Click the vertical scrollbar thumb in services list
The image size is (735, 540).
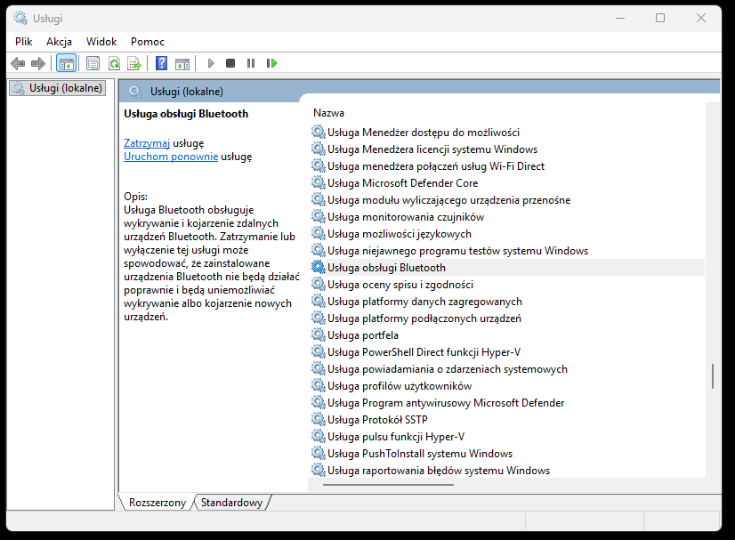713,377
